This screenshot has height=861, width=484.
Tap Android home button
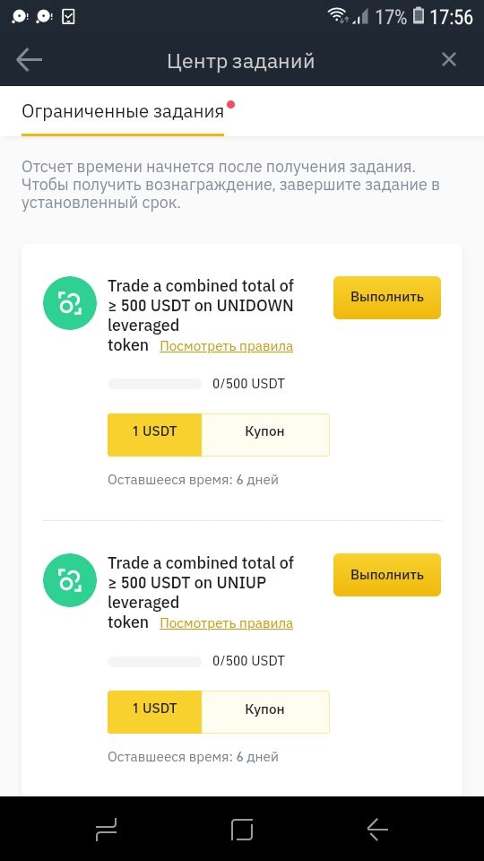click(x=242, y=829)
